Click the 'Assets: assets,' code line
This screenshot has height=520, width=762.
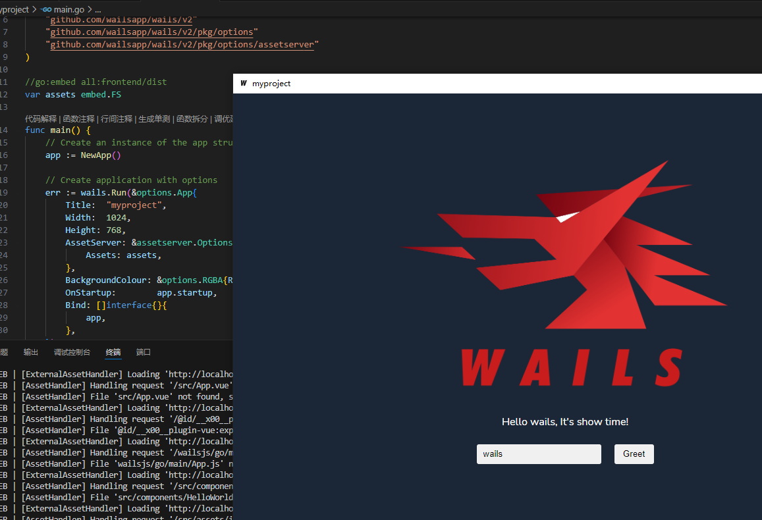(x=123, y=255)
